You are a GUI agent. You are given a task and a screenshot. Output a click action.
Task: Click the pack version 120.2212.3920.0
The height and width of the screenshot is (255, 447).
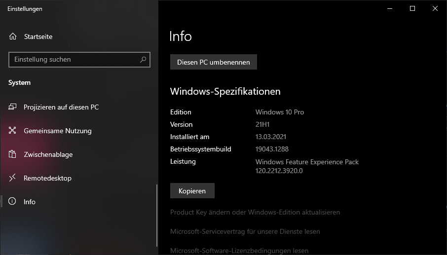[279, 171]
